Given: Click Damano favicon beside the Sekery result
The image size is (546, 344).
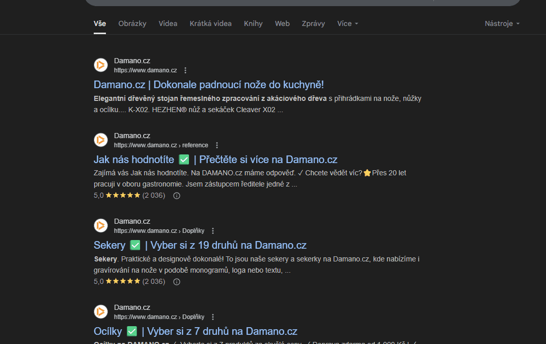Looking at the screenshot, I should [x=101, y=226].
